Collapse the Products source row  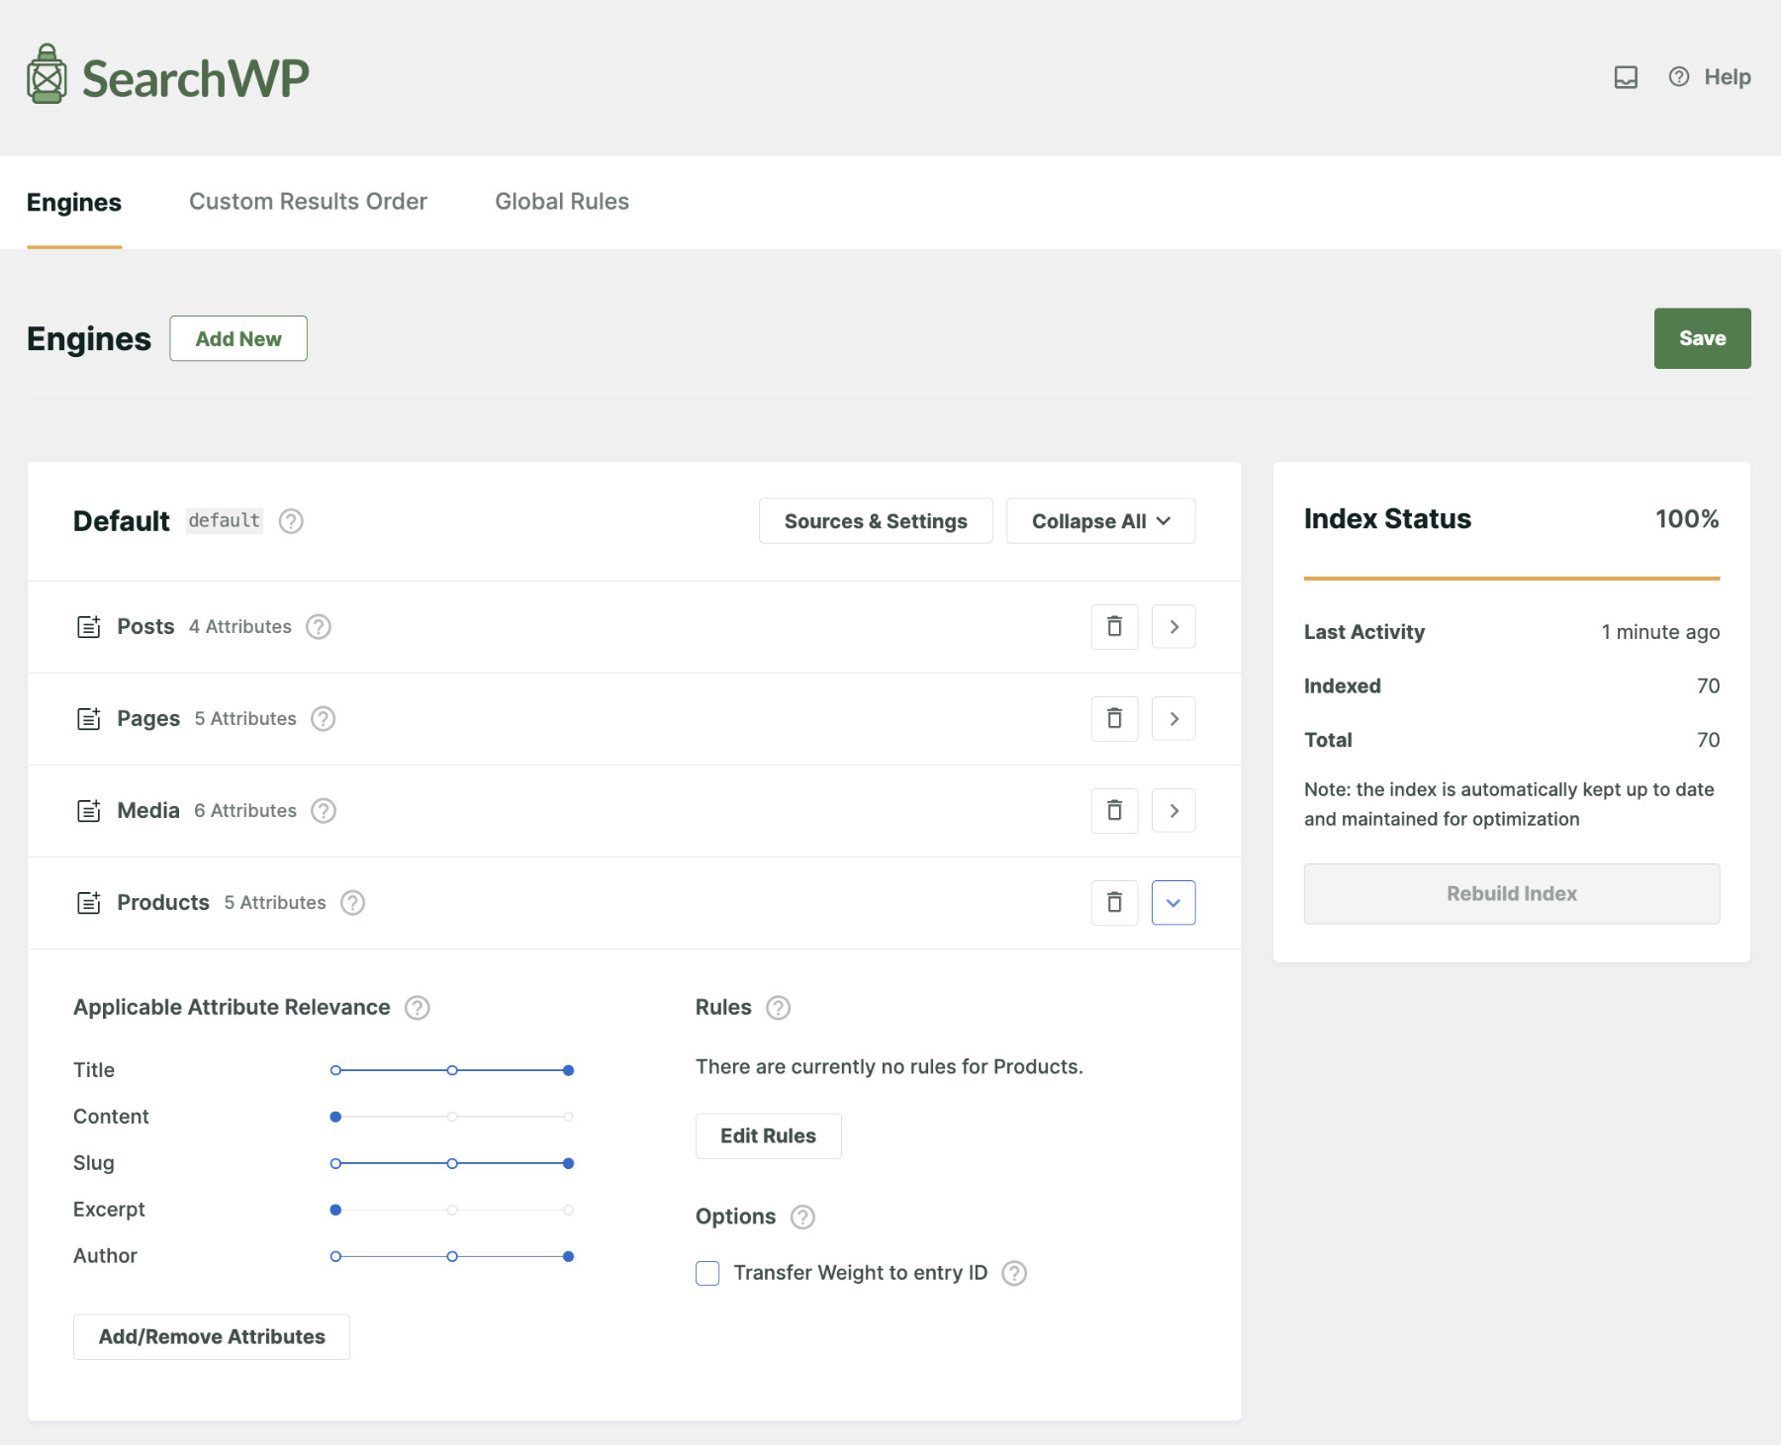[1173, 903]
